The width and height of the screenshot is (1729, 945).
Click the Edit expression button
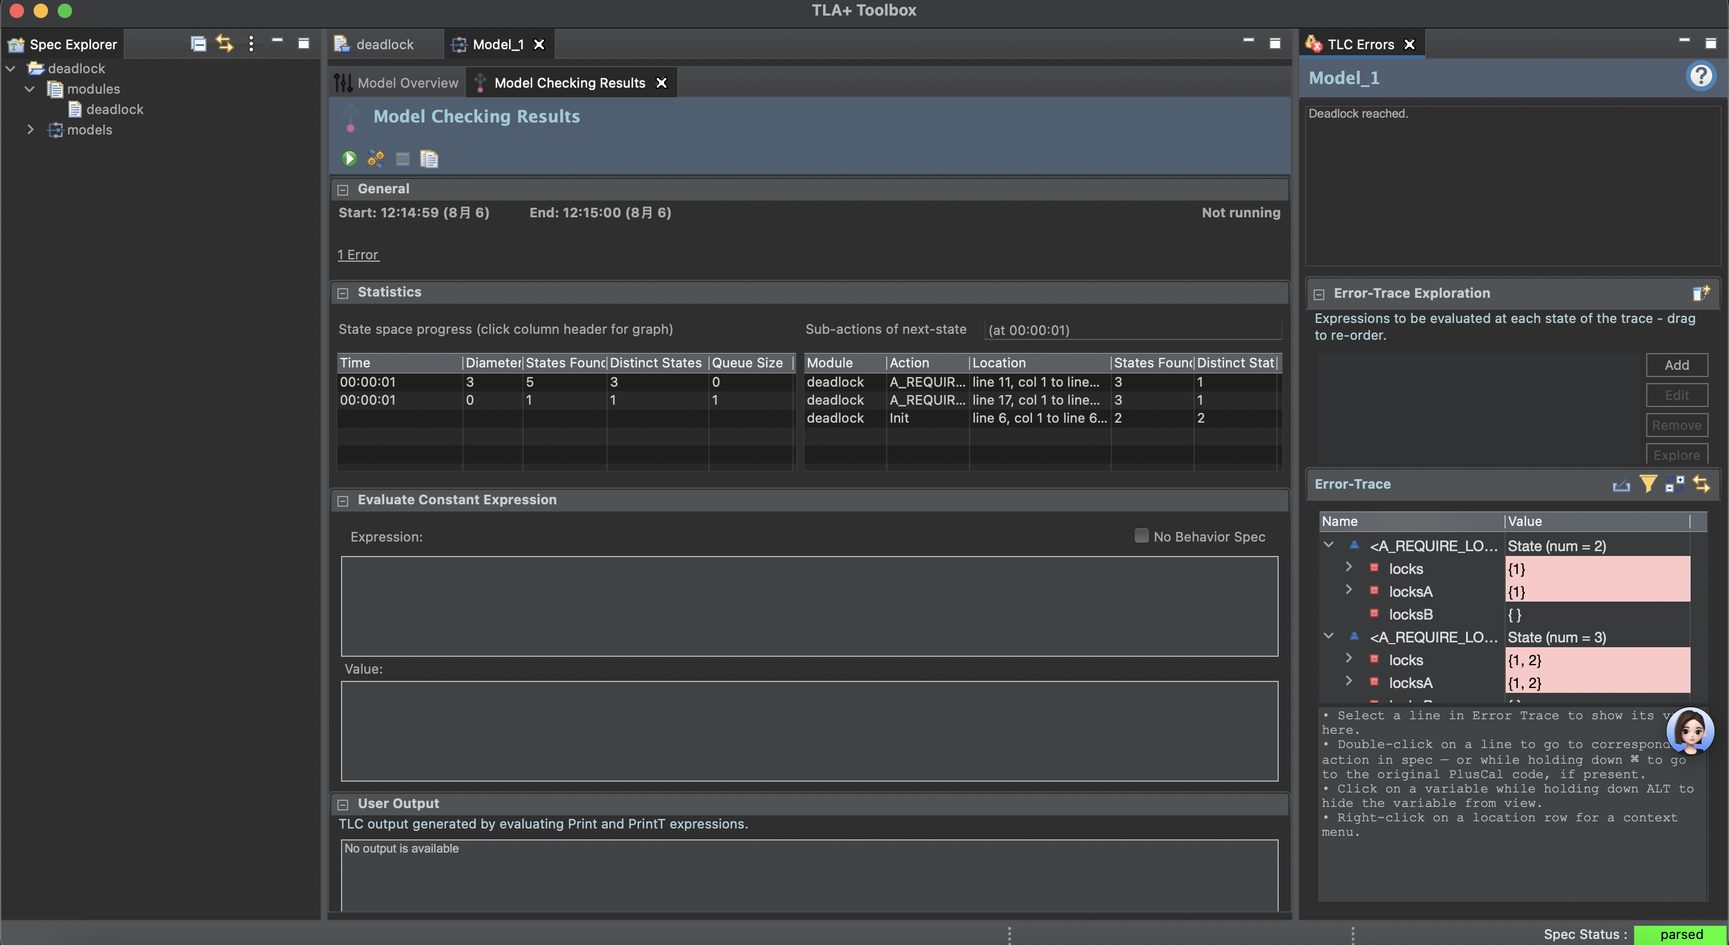tap(1676, 395)
